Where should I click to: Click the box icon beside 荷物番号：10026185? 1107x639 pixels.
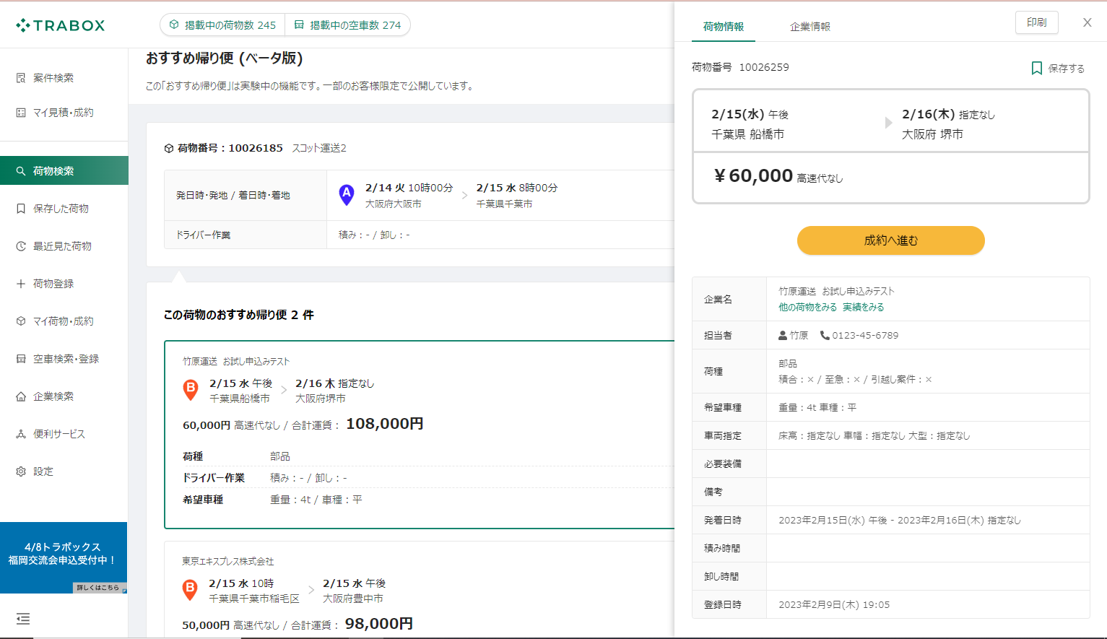coord(169,148)
